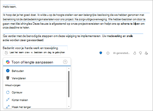153x111 pixels.
Task: Give thumbs up feedback
Action: [135, 53]
